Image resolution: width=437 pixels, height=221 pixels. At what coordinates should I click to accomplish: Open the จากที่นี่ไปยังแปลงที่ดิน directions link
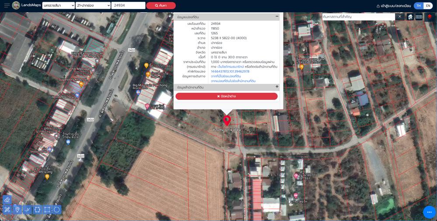(x=226, y=76)
